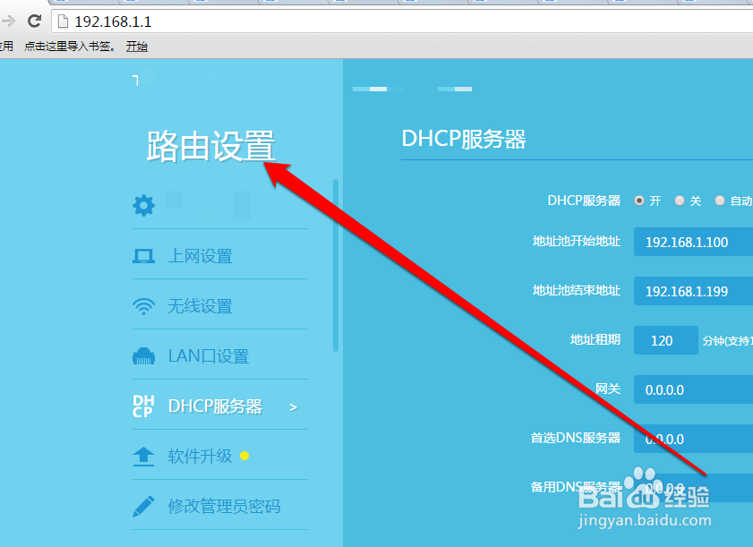
Task: Click the 首选DNS服务器 label
Action: 576,438
